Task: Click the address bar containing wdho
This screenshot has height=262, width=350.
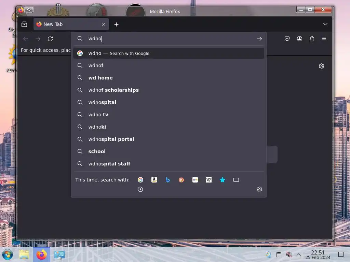Action: tap(169, 39)
